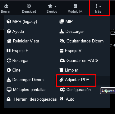This screenshot has height=114, width=115.
Task: Expand the Elegido star dropdown arrow
Action: pos(55,7)
